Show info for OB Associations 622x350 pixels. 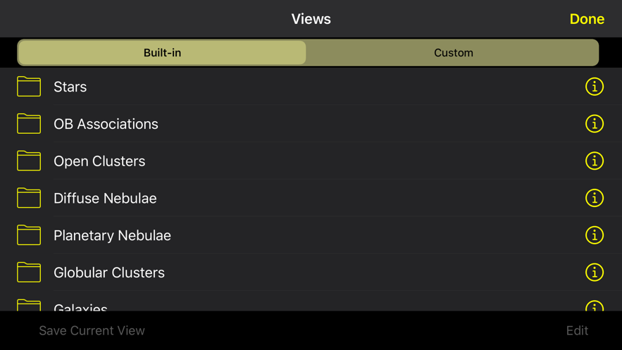[595, 124]
